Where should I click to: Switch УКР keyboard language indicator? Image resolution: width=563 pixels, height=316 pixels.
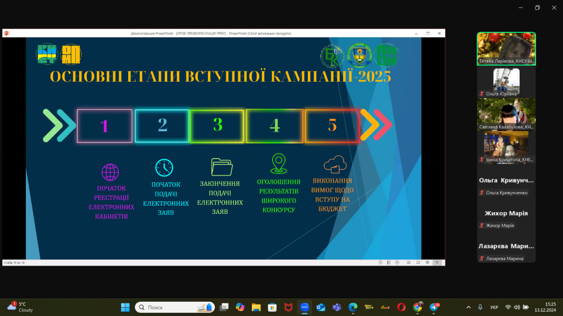click(494, 307)
